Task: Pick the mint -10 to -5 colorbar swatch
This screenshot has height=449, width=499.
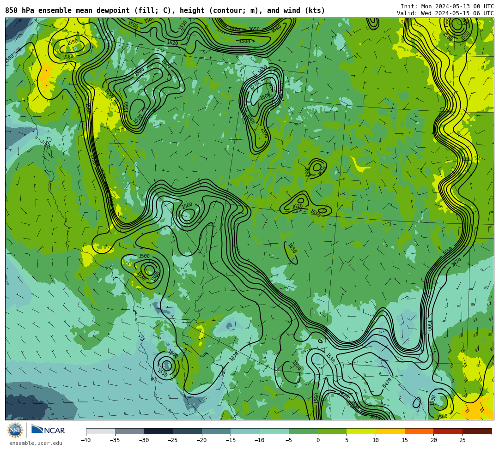Action: (x=274, y=431)
